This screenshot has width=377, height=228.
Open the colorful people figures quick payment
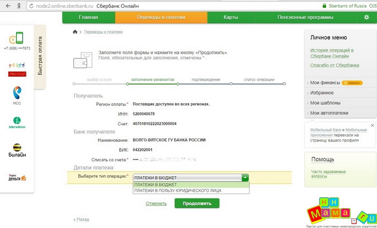[x=17, y=70]
